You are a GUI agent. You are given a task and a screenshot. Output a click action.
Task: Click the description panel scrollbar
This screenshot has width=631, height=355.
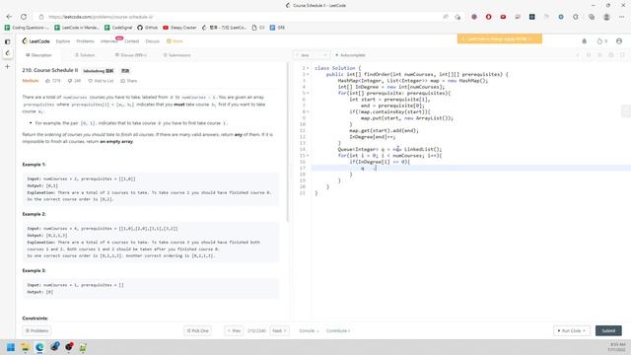(288, 142)
